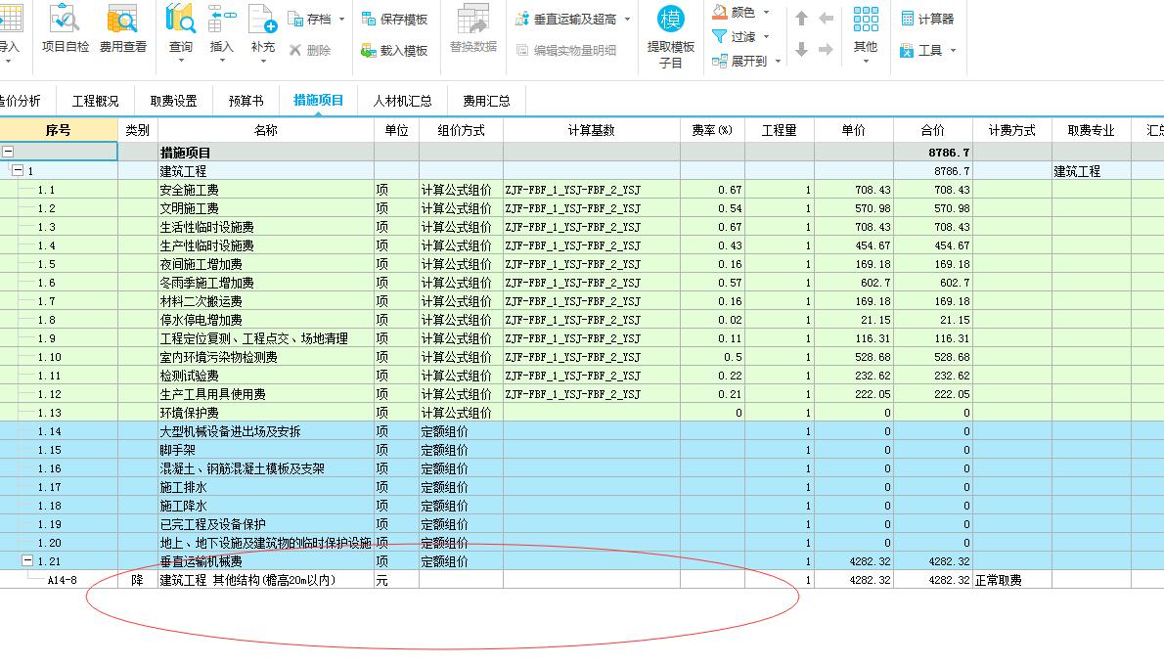Viewport: 1164px width, 666px height.
Task: Click 载入模板 load template
Action: (x=394, y=51)
